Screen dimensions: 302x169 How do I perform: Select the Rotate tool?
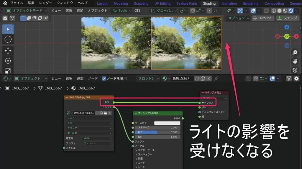(8, 61)
